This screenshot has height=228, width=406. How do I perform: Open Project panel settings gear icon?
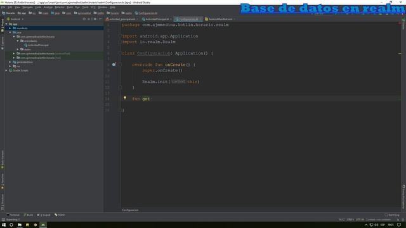tap(95, 19)
